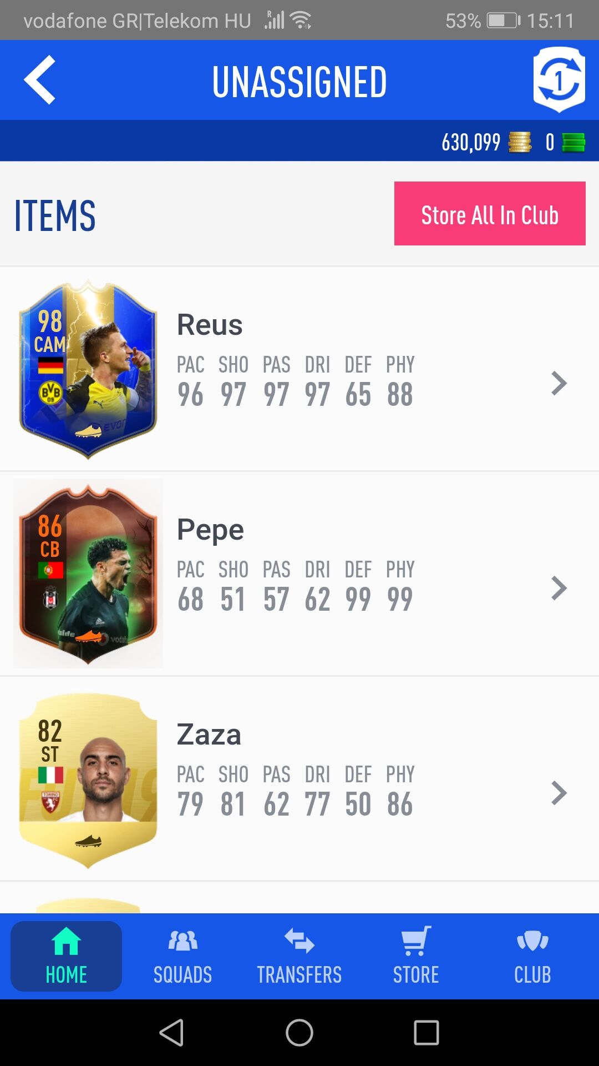Viewport: 599px width, 1066px height.
Task: Tap the Android back navigation triangle
Action: click(x=171, y=1033)
